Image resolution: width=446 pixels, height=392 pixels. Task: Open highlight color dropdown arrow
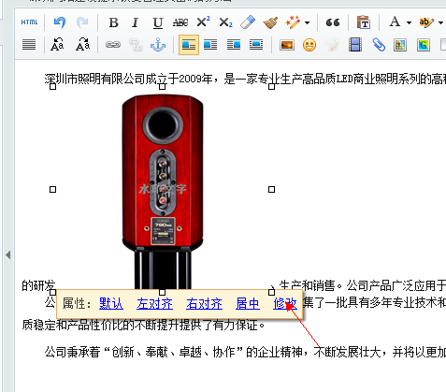coord(440,22)
